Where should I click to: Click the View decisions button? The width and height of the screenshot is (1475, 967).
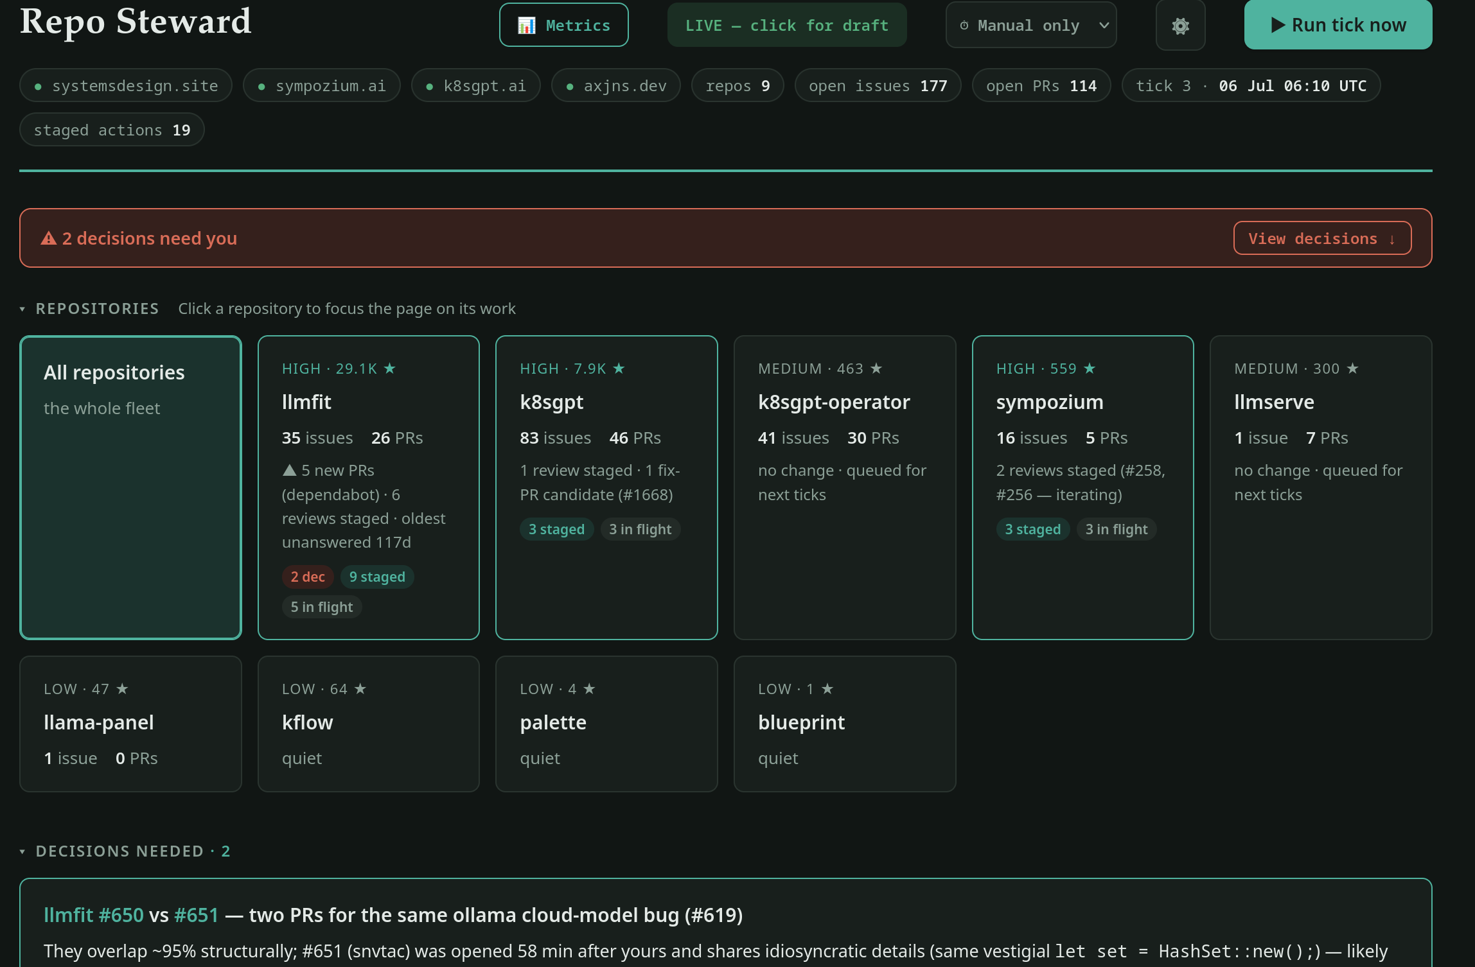pos(1322,238)
